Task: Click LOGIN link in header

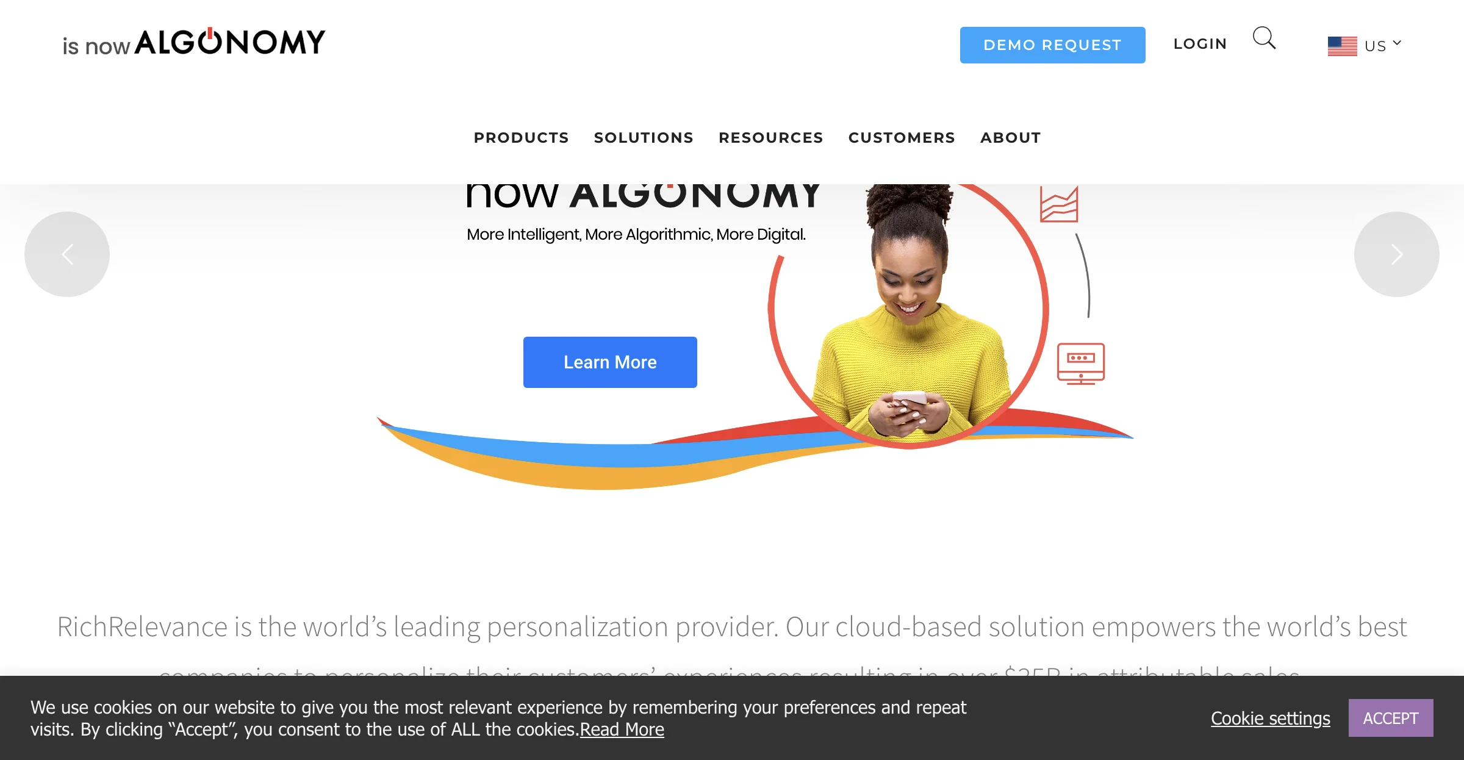Action: (x=1200, y=43)
